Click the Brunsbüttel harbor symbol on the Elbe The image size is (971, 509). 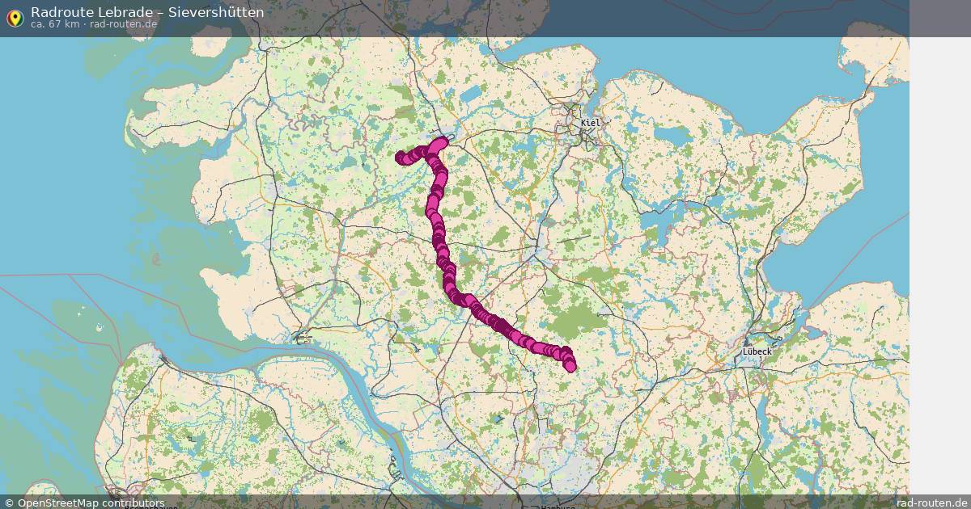[303, 338]
